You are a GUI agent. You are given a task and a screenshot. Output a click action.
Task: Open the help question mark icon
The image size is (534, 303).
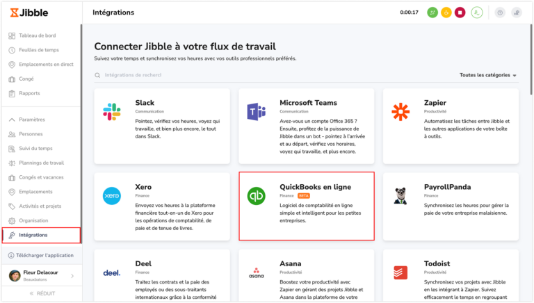coord(500,13)
